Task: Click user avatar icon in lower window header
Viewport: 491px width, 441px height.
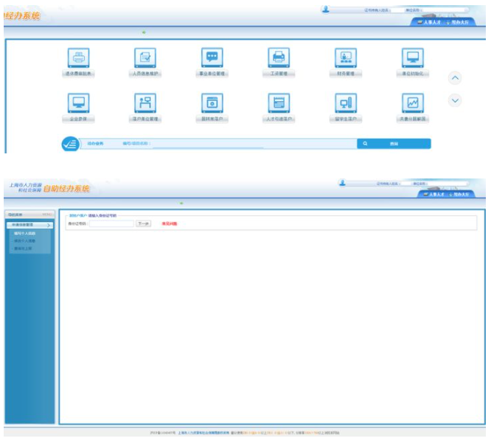Action: click(342, 182)
